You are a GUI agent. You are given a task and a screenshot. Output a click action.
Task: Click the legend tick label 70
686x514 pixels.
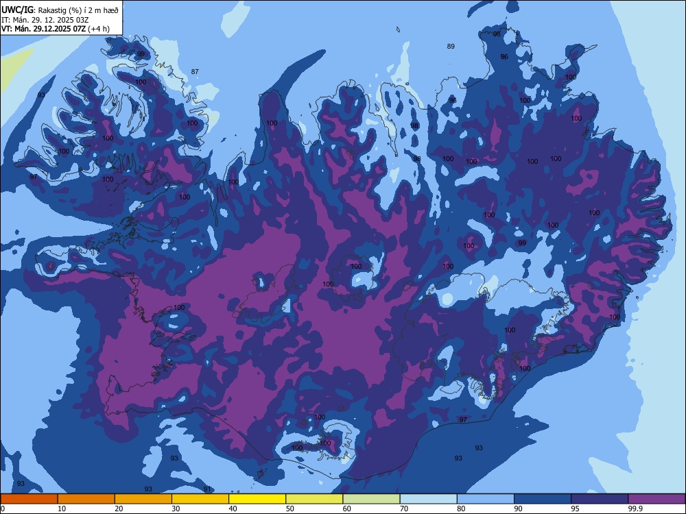(x=404, y=509)
